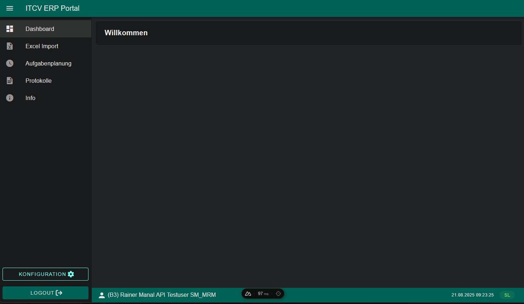Click the Protokolle document icon
This screenshot has width=524, height=304.
click(10, 81)
